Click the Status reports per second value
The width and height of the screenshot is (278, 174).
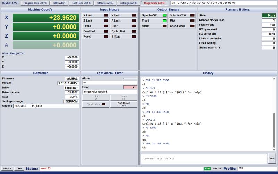coord(269,48)
